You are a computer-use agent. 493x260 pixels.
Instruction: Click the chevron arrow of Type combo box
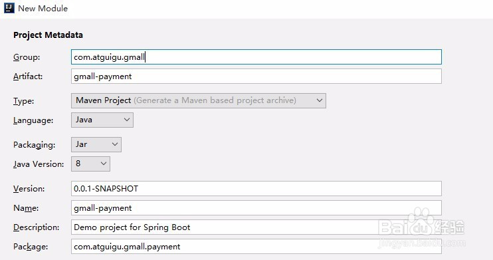tap(320, 100)
